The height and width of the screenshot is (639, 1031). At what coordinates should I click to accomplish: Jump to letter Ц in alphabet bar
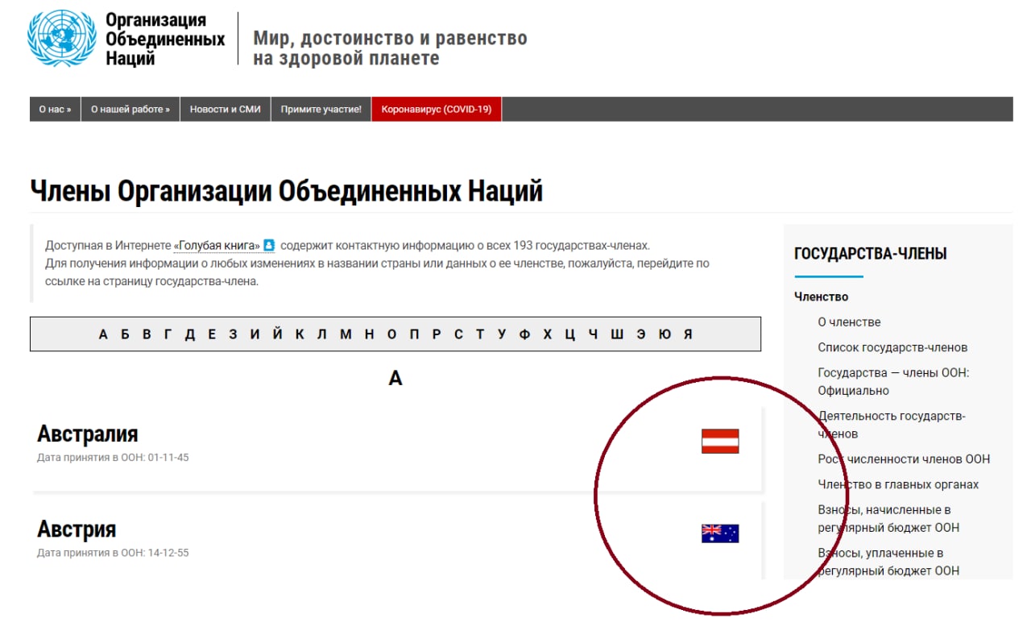point(570,334)
